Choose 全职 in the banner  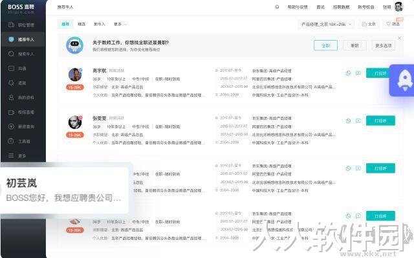pos(325,45)
